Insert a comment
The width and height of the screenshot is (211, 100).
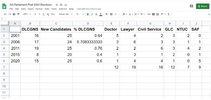click(153, 14)
